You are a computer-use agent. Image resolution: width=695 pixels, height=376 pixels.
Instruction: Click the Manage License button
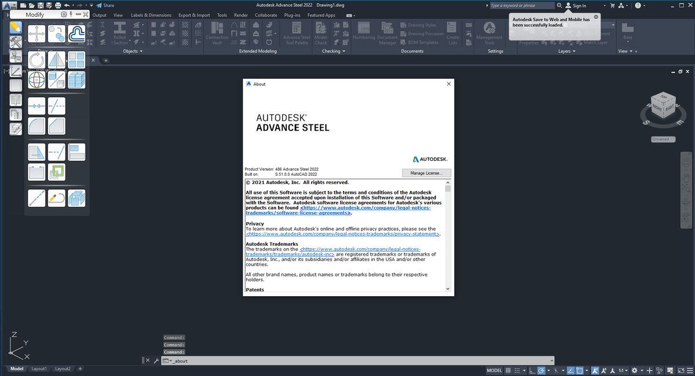pos(427,173)
